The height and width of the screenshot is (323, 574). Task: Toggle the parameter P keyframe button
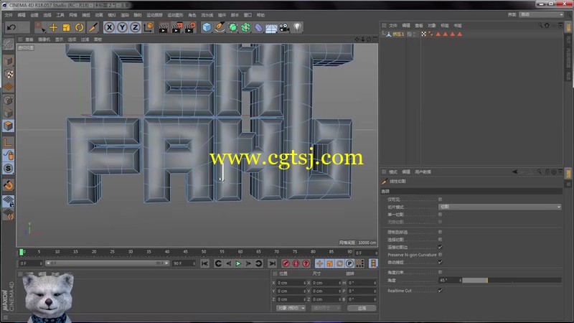pyautogui.click(x=349, y=263)
